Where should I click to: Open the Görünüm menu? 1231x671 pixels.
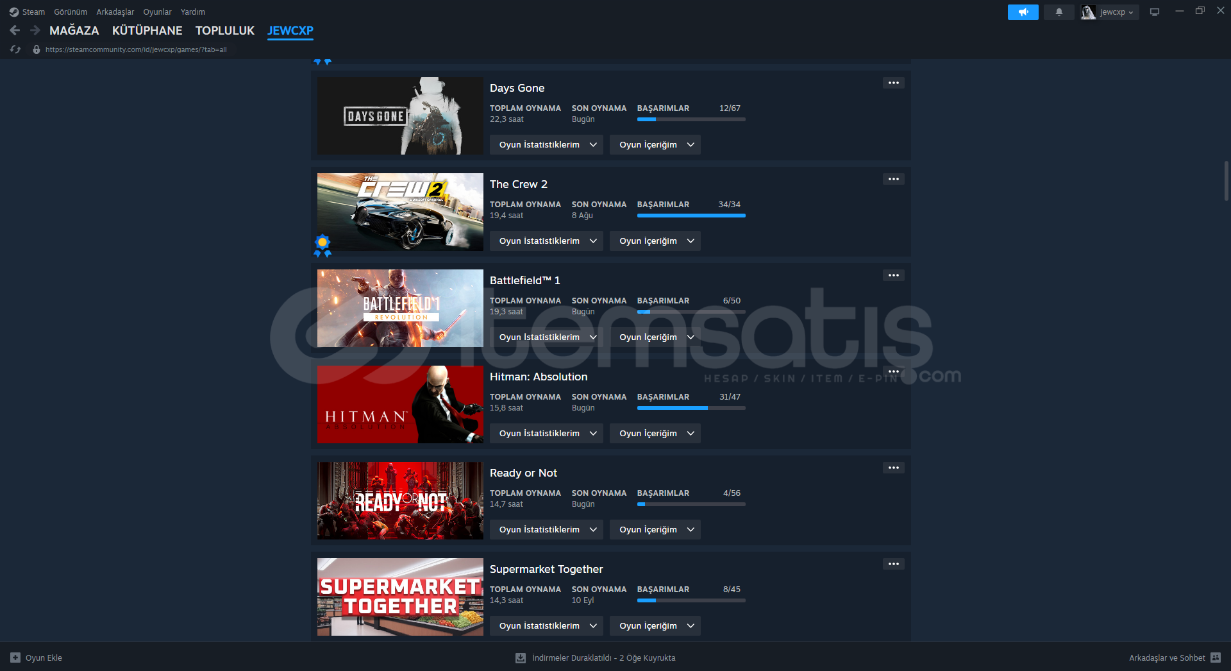tap(71, 12)
